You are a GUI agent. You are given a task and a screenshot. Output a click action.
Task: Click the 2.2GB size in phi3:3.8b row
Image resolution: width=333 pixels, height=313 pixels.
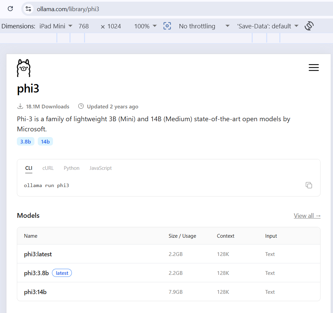click(176, 273)
